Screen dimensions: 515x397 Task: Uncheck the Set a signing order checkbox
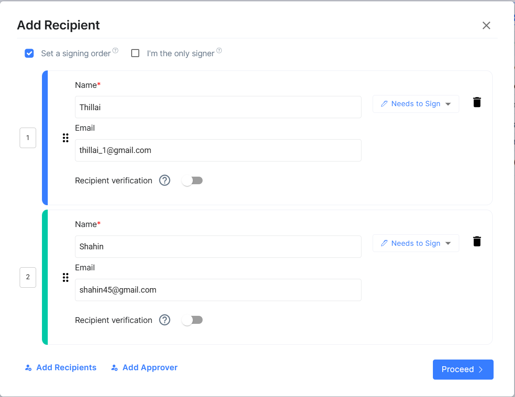[x=29, y=54]
